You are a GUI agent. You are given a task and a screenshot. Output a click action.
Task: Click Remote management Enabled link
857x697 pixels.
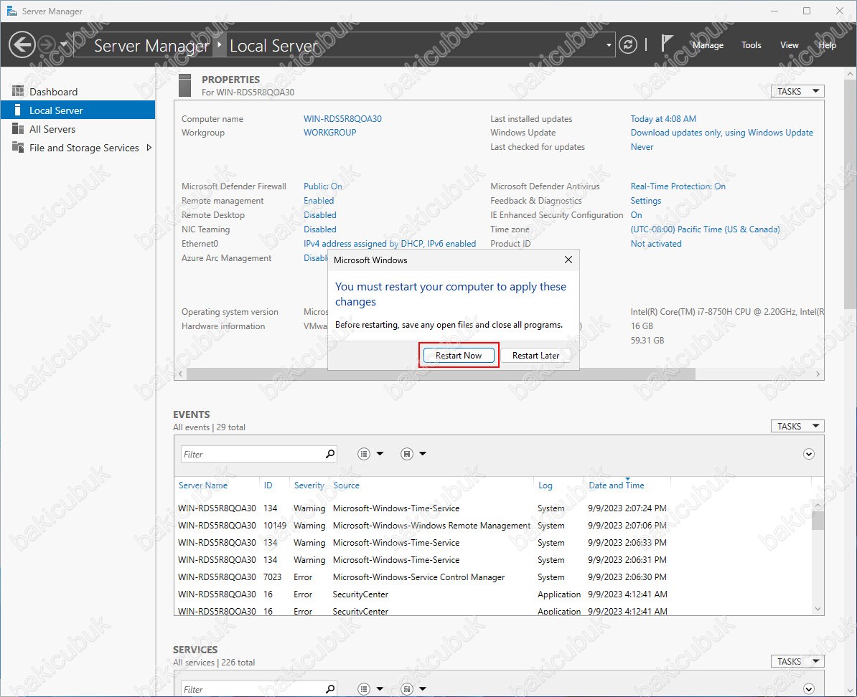point(319,201)
